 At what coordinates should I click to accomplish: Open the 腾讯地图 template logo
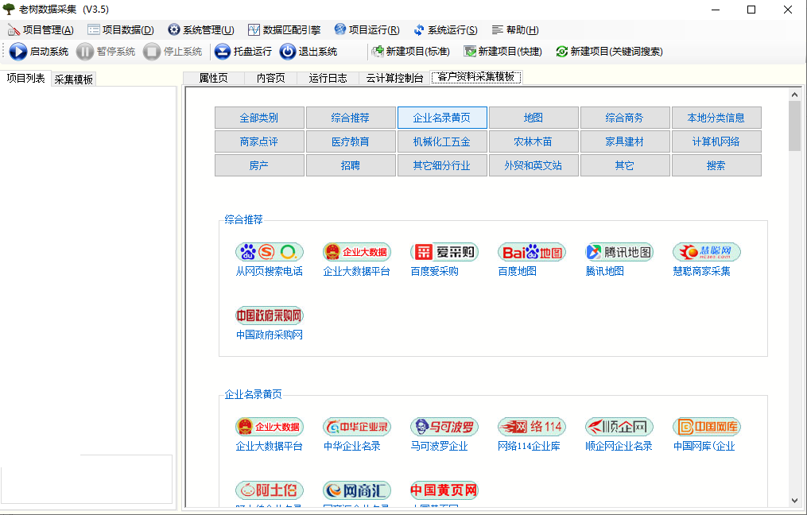(x=619, y=252)
